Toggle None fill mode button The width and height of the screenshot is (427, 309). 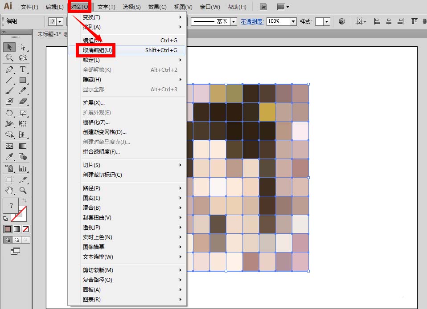(26, 229)
